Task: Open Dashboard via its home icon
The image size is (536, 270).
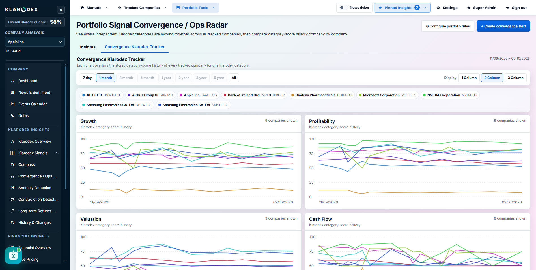Action: coord(12,81)
